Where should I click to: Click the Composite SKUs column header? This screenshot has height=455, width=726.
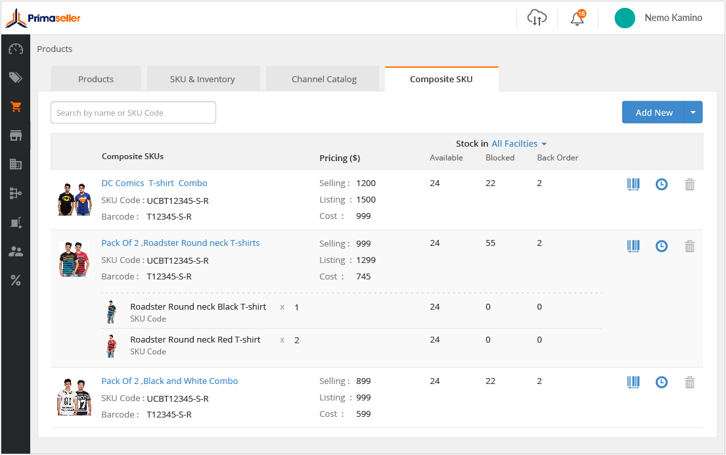pos(133,156)
